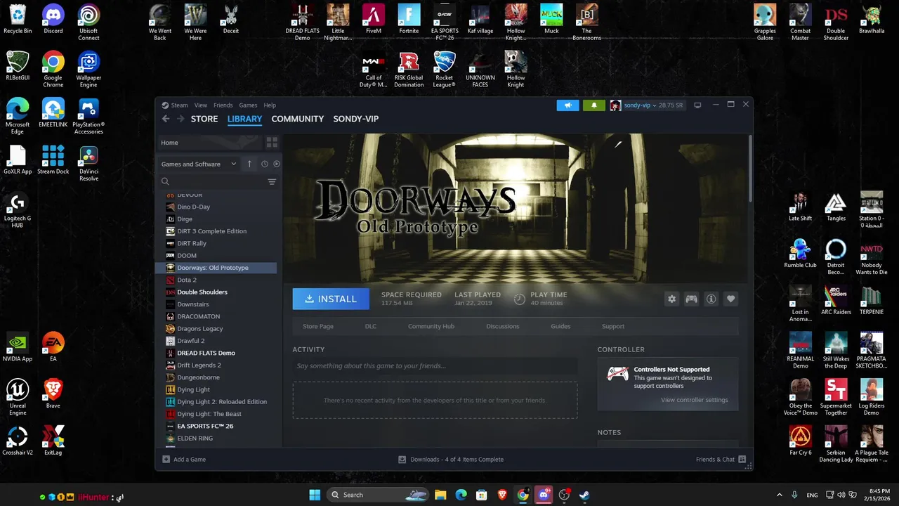Image resolution: width=899 pixels, height=506 pixels.
Task: Open the Muck desktop shortcut
Action: click(551, 20)
